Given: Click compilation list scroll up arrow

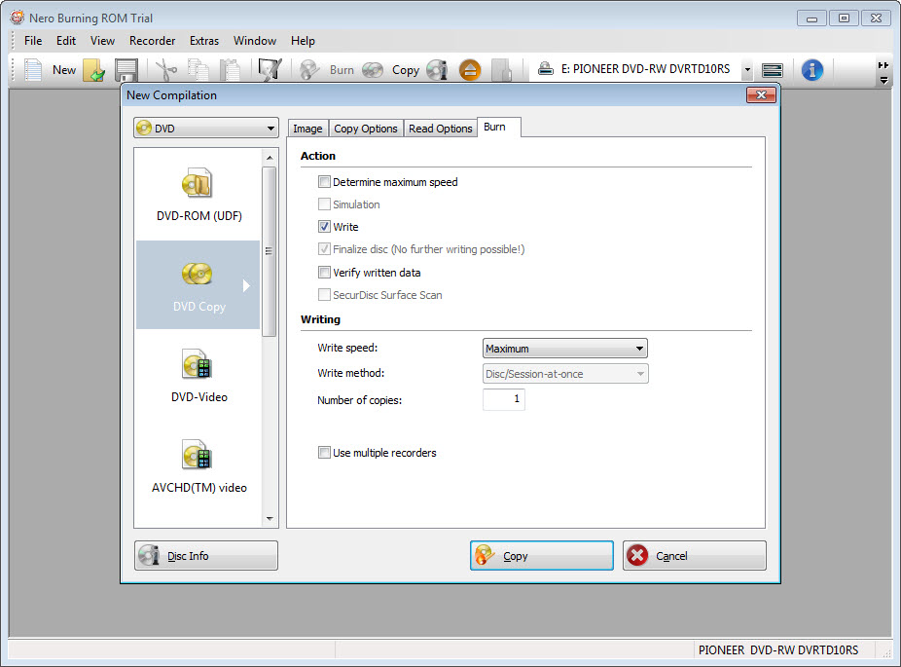Looking at the screenshot, I should point(270,158).
